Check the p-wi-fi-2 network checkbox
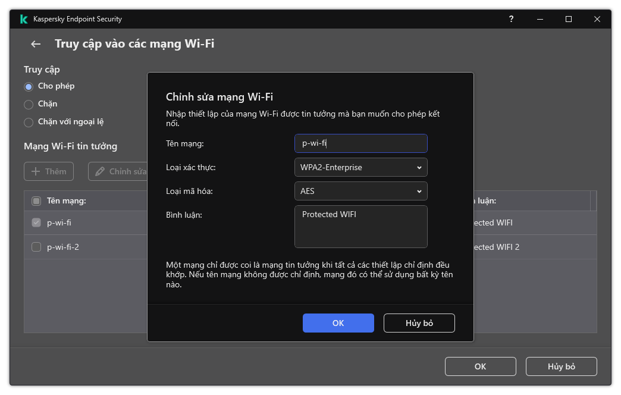Viewport: 621px width, 395px height. coord(36,247)
